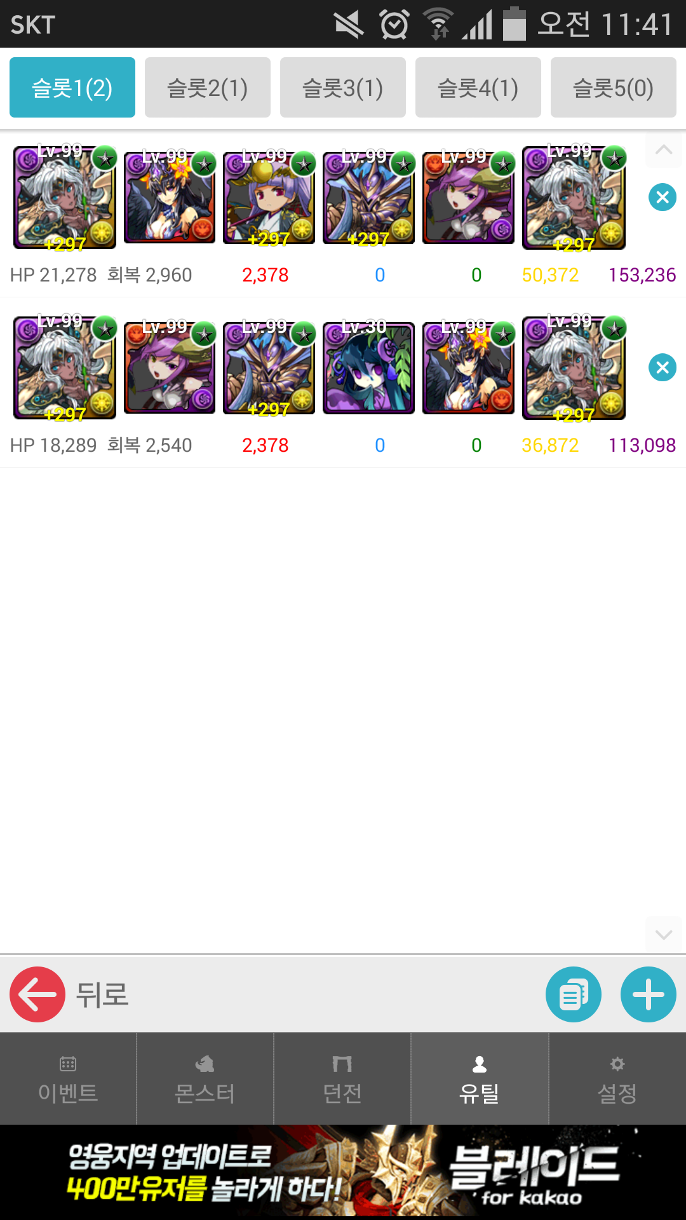The width and height of the screenshot is (686, 1220).
Task: Tap the scroll down chevron
Action: coord(664,935)
